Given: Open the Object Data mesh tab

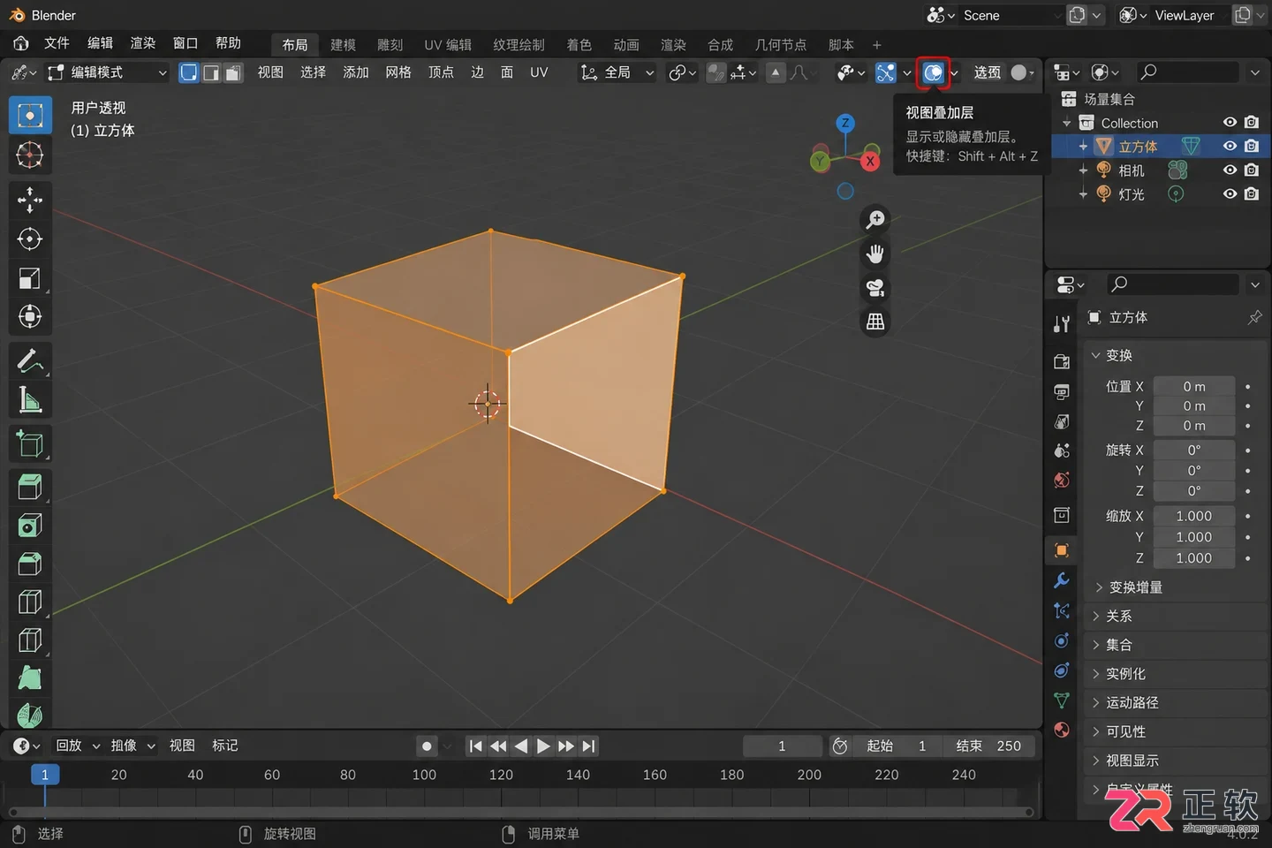Looking at the screenshot, I should tap(1062, 700).
